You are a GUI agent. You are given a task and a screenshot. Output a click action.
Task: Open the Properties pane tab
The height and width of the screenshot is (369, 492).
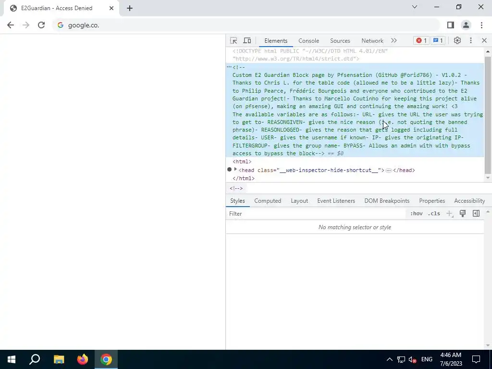(x=432, y=201)
